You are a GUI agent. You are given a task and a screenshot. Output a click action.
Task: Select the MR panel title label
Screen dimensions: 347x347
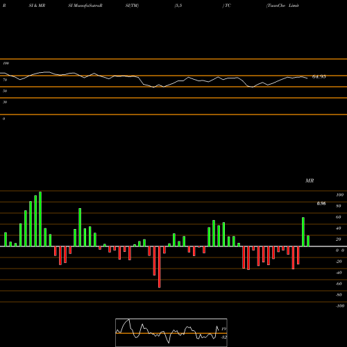point(310,180)
